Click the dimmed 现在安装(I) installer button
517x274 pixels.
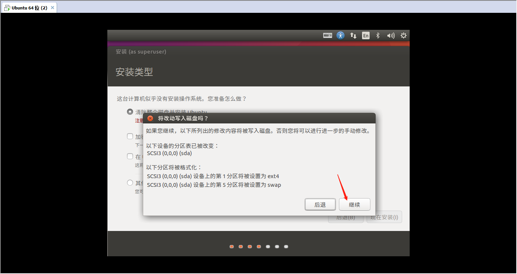pyautogui.click(x=384, y=217)
